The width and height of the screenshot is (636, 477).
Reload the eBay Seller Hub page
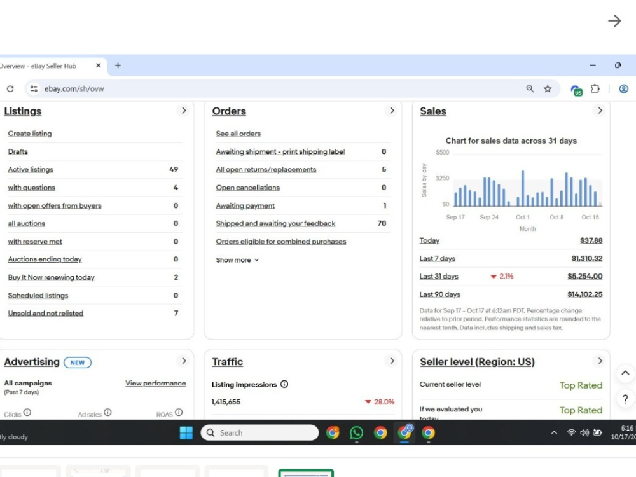(x=10, y=88)
